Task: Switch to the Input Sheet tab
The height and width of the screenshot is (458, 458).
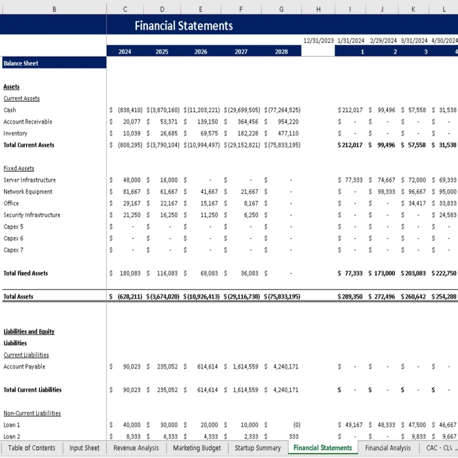Action: (x=84, y=448)
